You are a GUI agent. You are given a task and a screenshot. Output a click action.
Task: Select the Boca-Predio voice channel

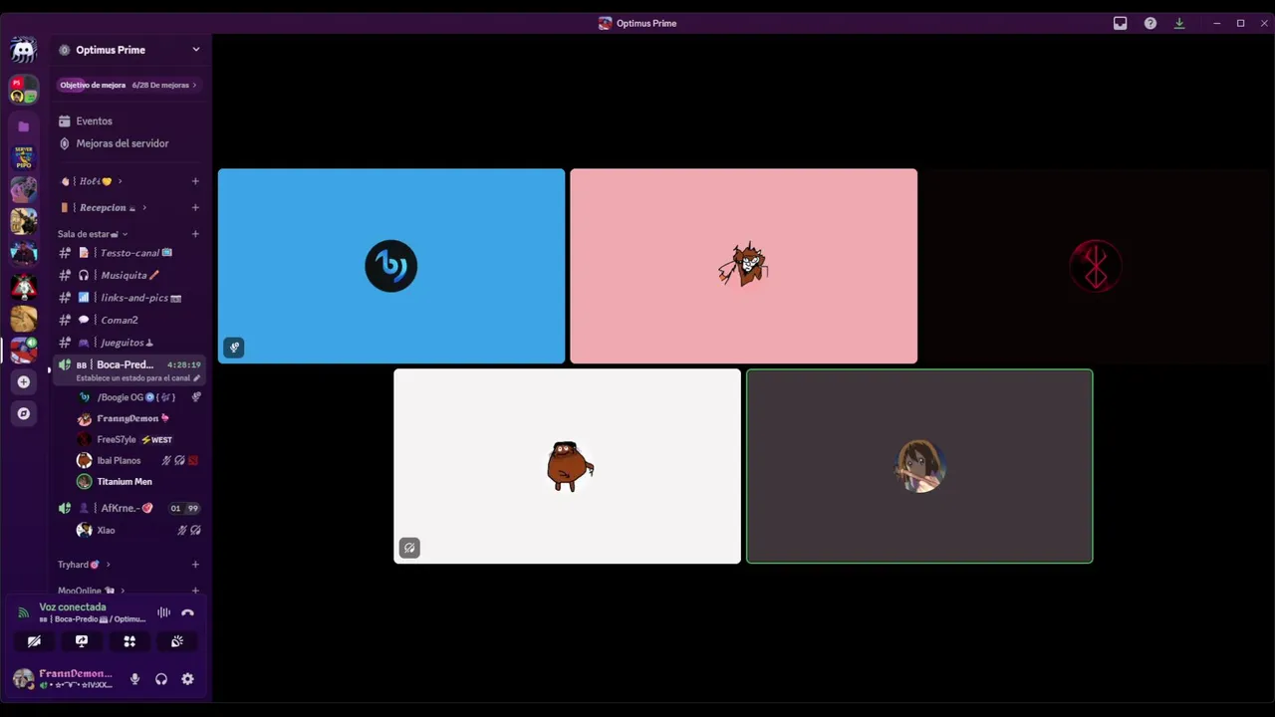tap(129, 369)
